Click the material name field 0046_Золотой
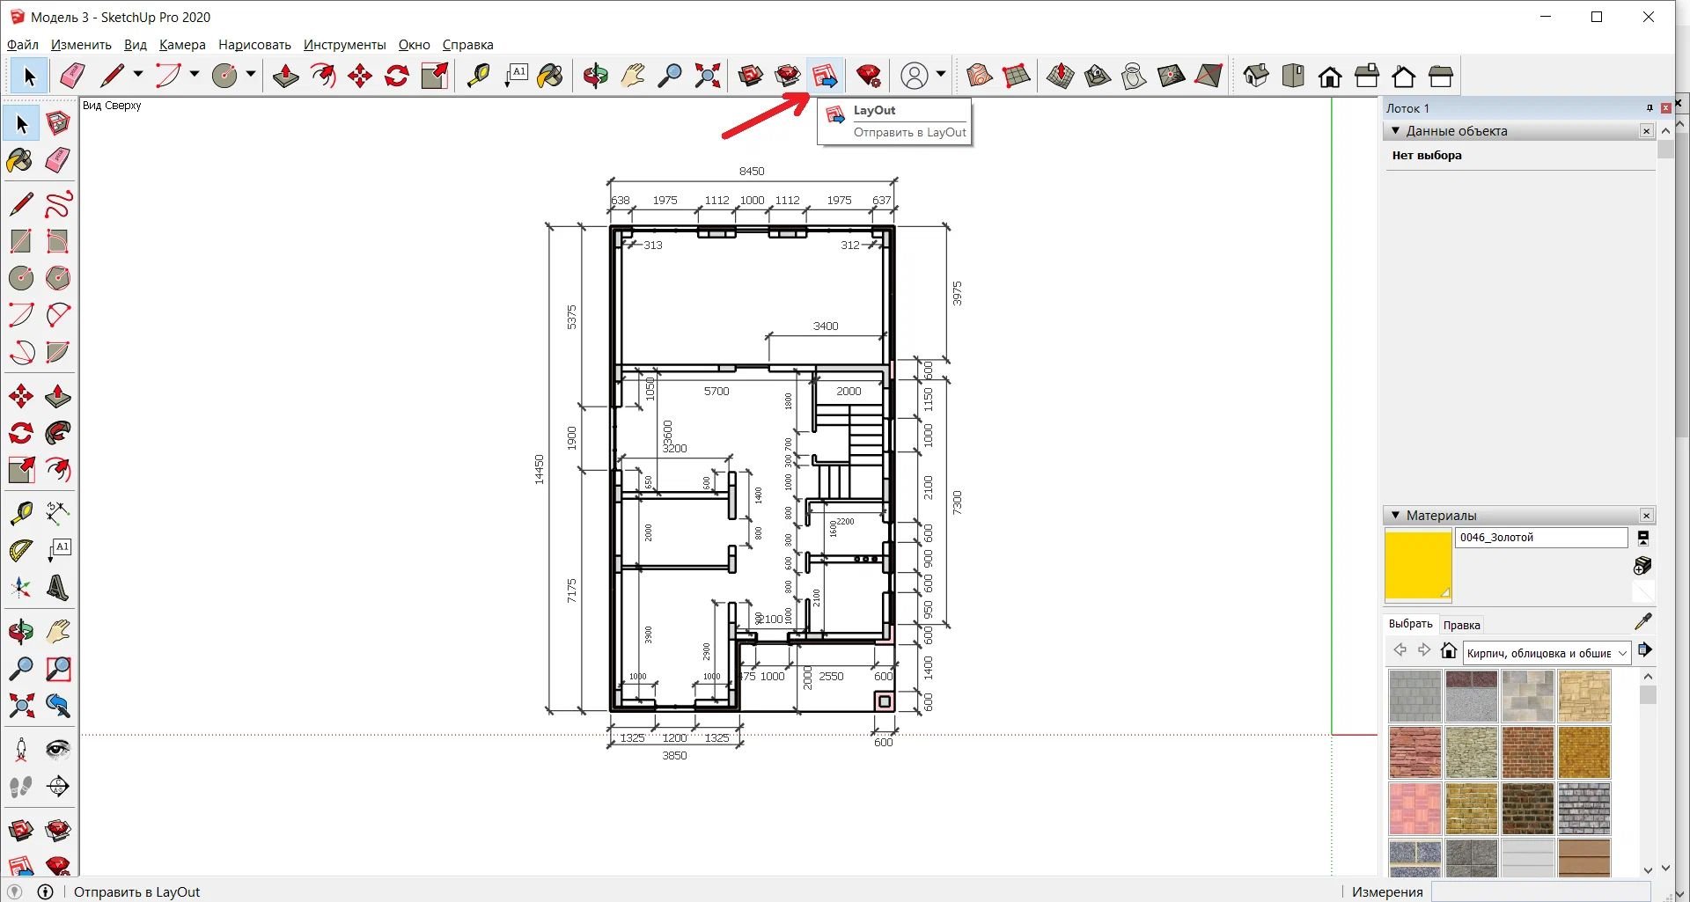1690x902 pixels. 1541,538
